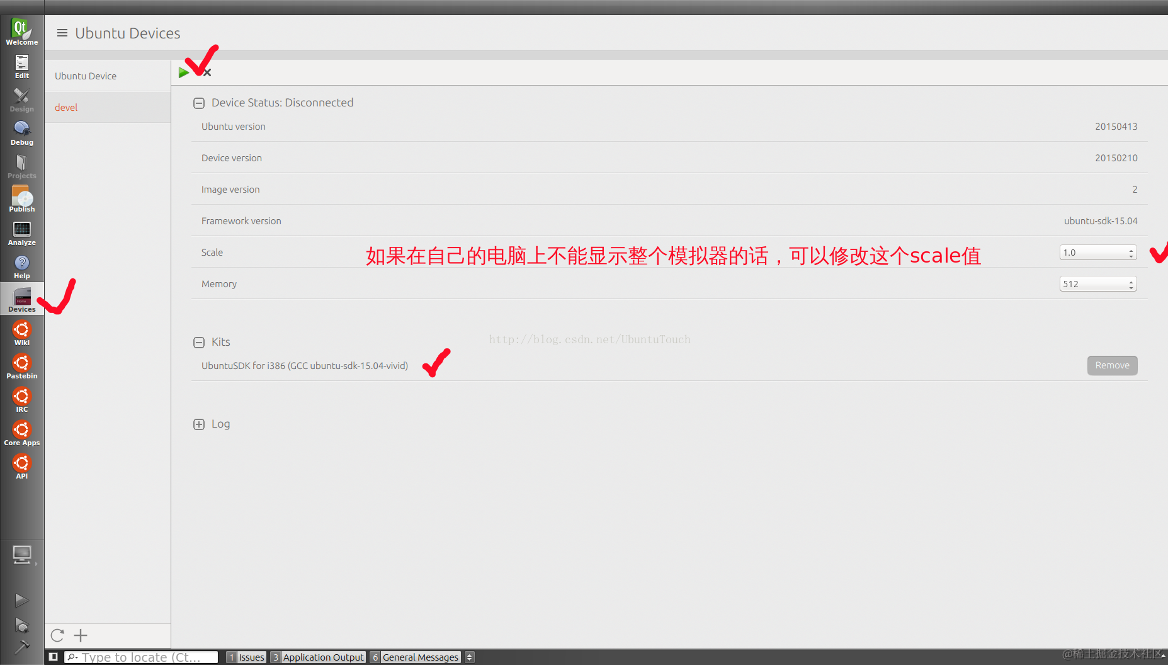The height and width of the screenshot is (665, 1168).
Task: Open the output panes dropdown arrows
Action: click(x=469, y=657)
